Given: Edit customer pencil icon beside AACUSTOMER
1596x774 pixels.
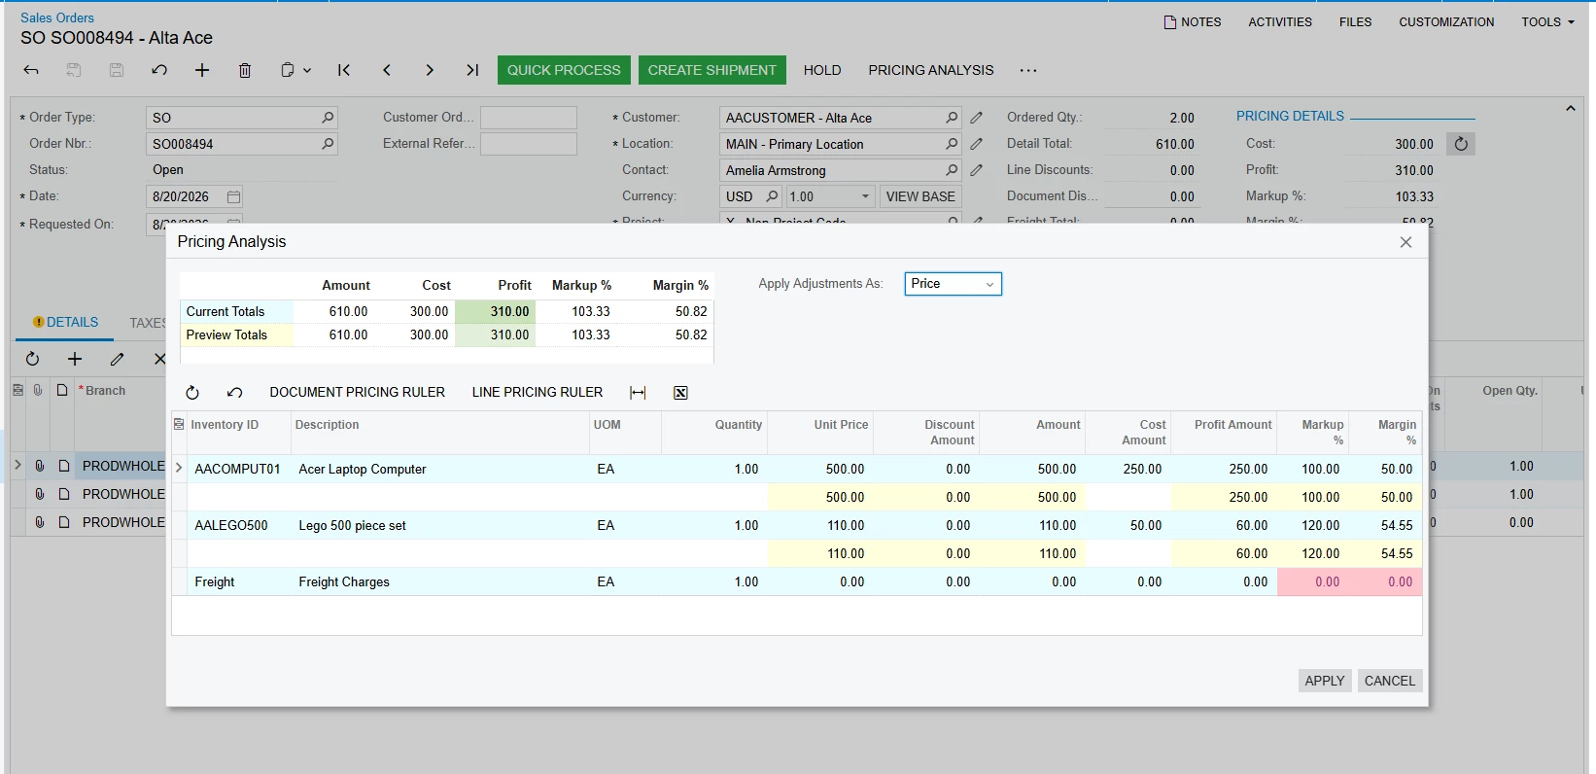Looking at the screenshot, I should pyautogui.click(x=977, y=118).
